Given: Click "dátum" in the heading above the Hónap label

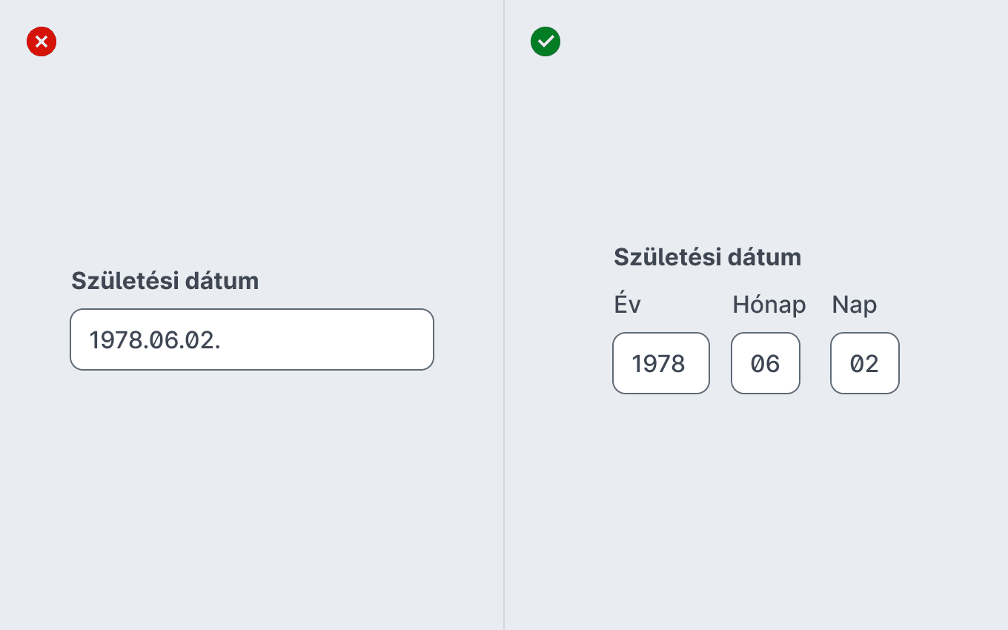Looking at the screenshot, I should pyautogui.click(x=764, y=257).
